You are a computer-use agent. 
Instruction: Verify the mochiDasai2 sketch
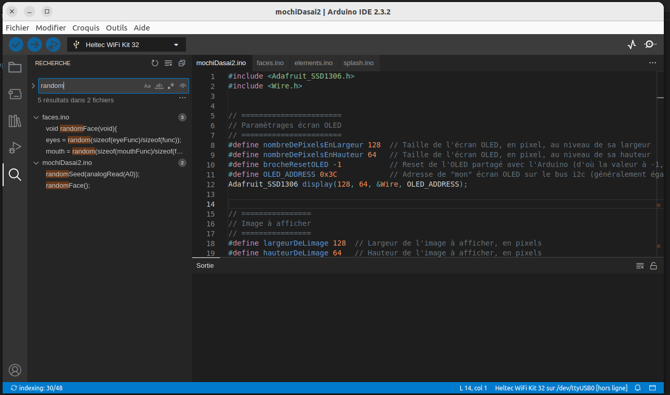click(15, 44)
